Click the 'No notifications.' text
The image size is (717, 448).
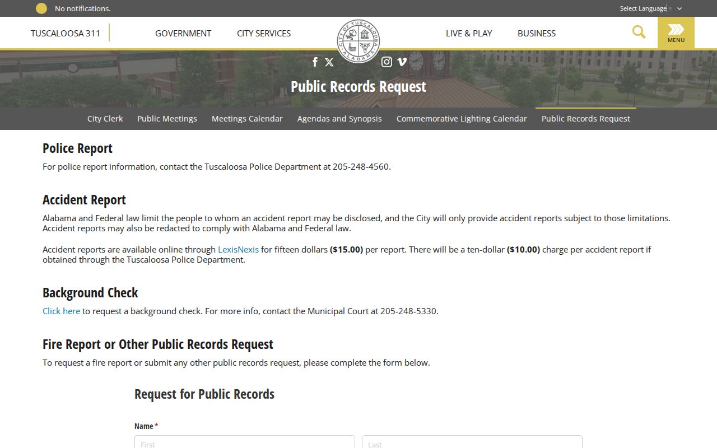click(82, 8)
